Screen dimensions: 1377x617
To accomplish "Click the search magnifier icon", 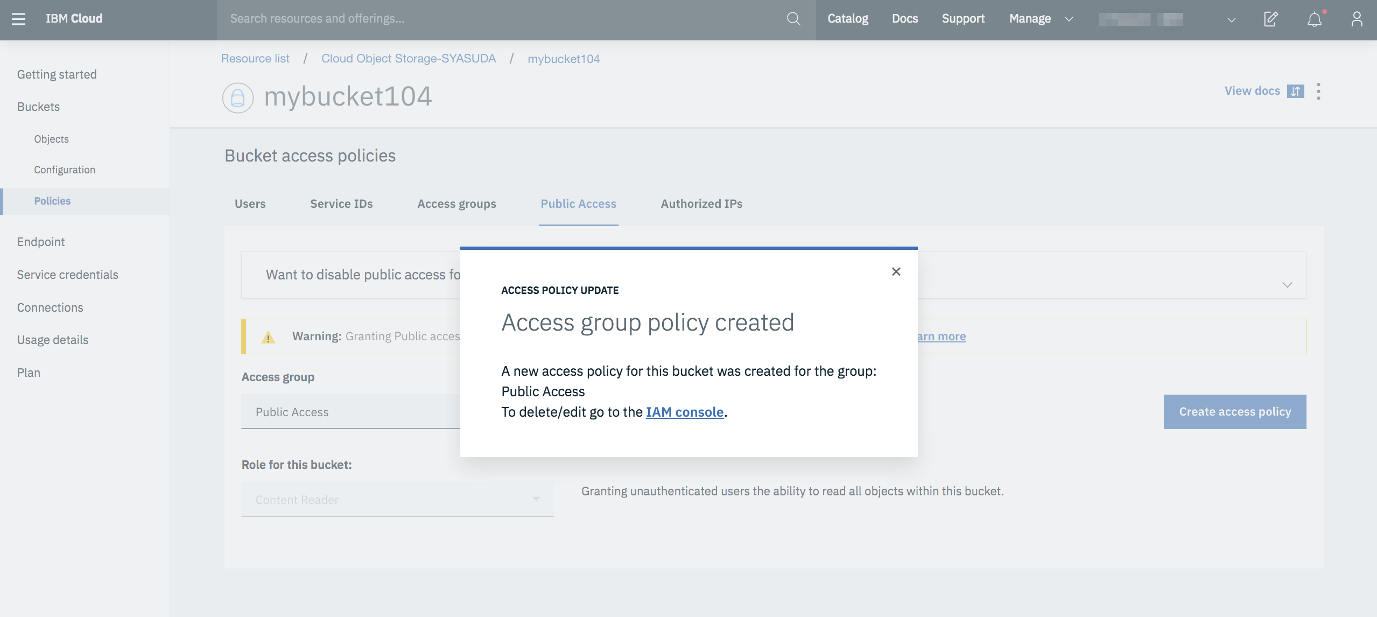I will click(x=793, y=19).
